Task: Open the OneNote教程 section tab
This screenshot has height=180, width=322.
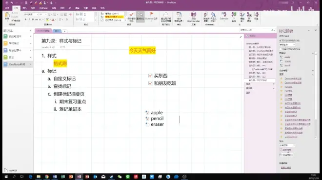Action: click(43, 31)
